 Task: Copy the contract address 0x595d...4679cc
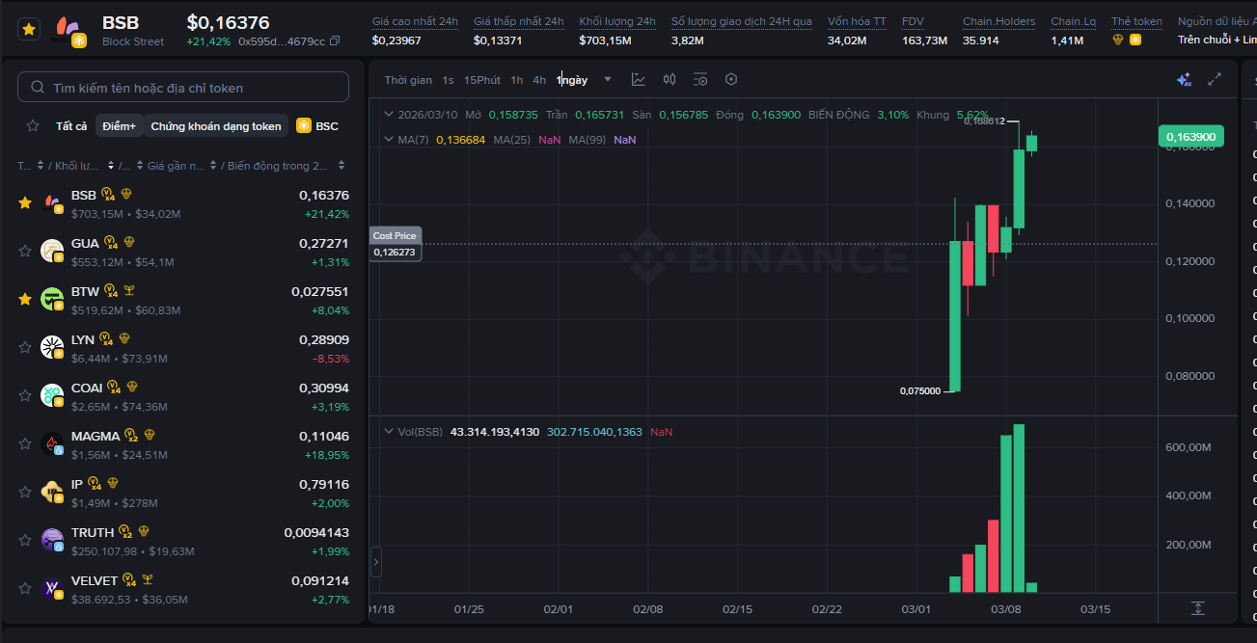(335, 41)
